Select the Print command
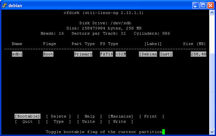The height and width of the screenshot is (136, 216). tap(152, 116)
